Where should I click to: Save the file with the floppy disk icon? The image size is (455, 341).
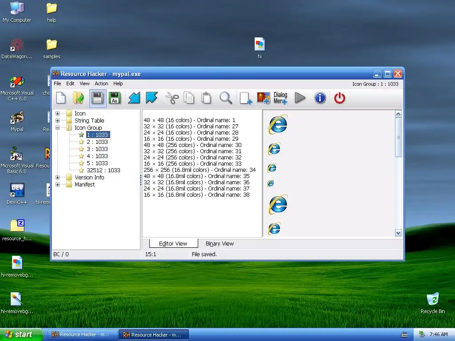coord(97,98)
